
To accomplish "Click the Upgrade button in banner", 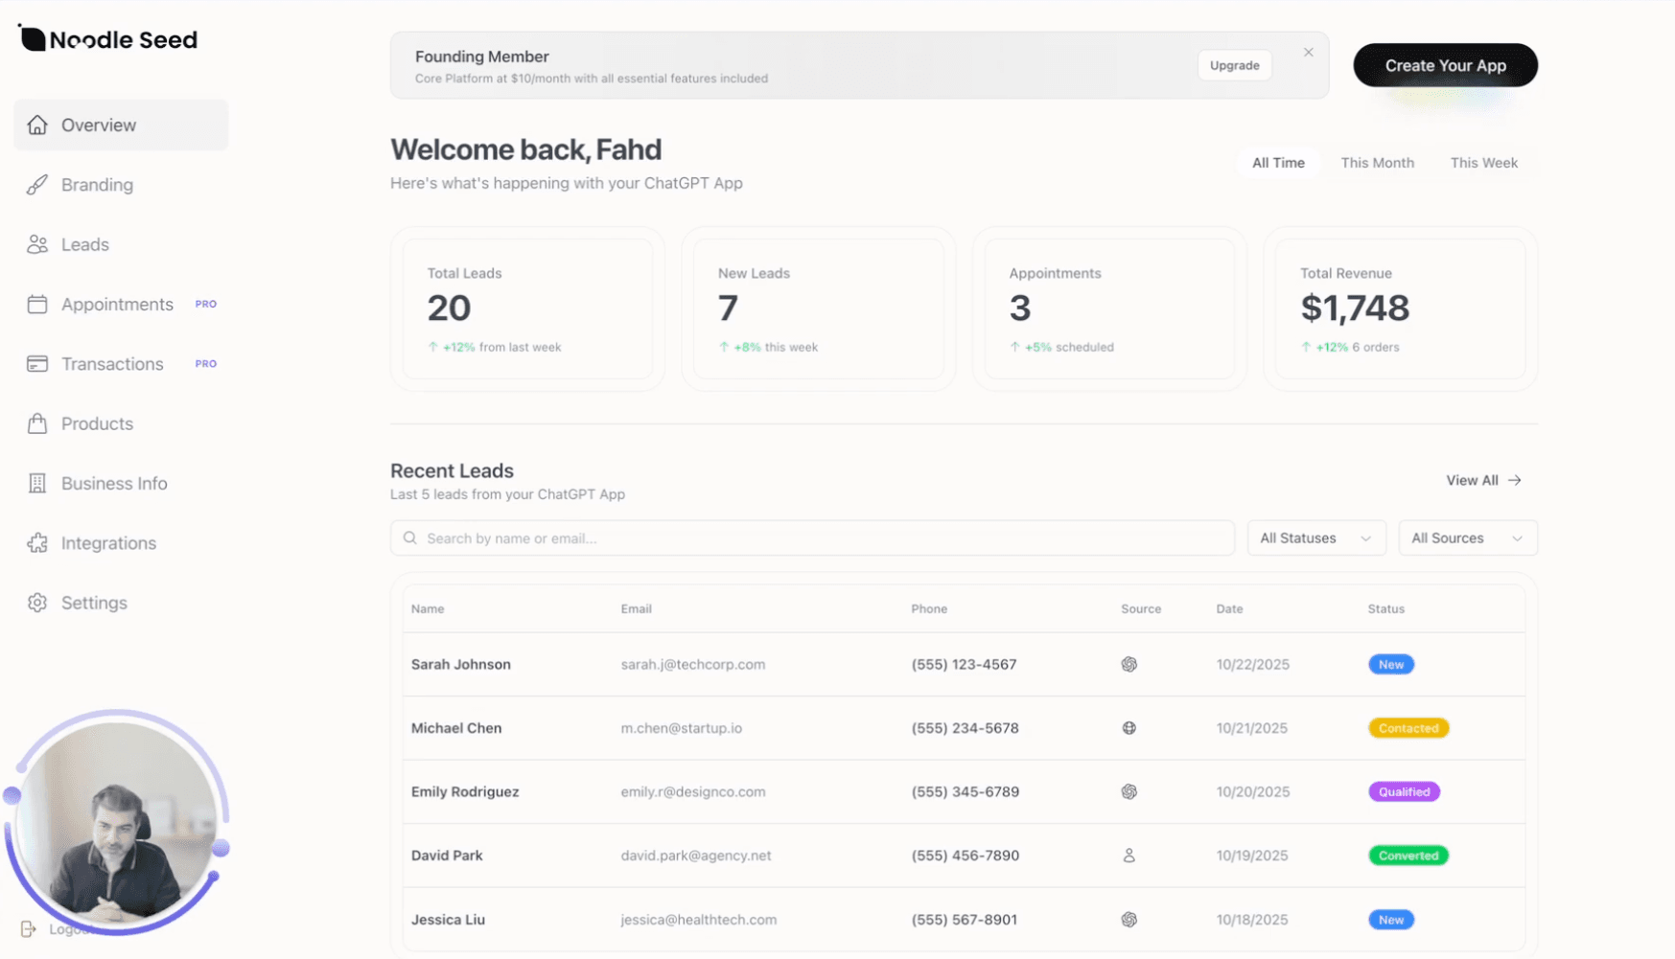I will pos(1234,65).
